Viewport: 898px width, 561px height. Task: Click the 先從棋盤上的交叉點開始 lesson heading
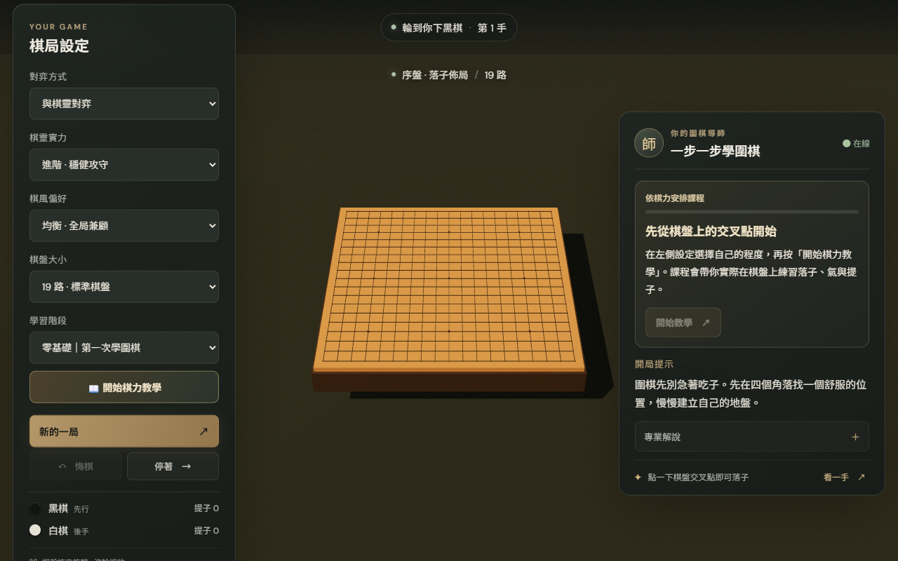click(711, 231)
